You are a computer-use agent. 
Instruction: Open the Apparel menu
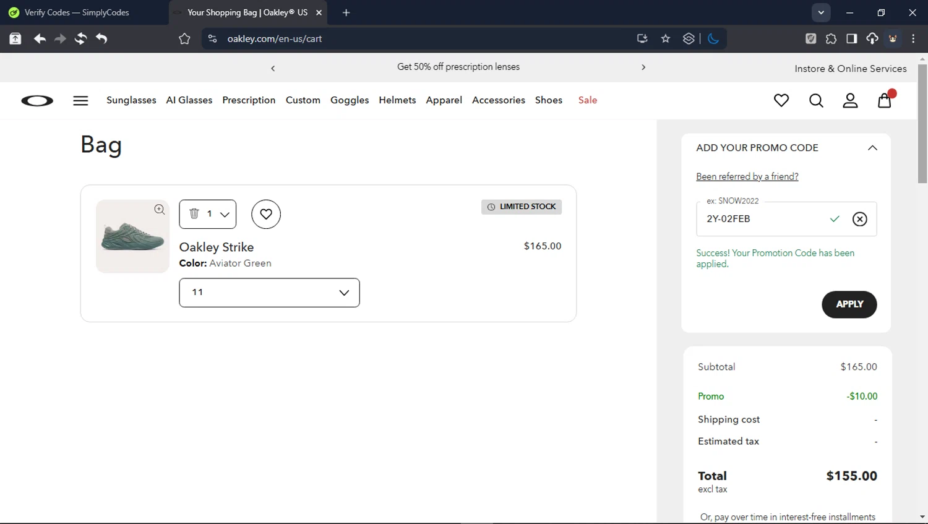(x=444, y=100)
